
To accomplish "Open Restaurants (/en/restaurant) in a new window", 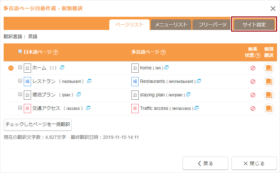I will coord(198,81).
